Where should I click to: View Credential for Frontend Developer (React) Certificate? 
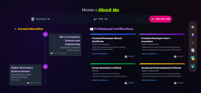point(100,54)
